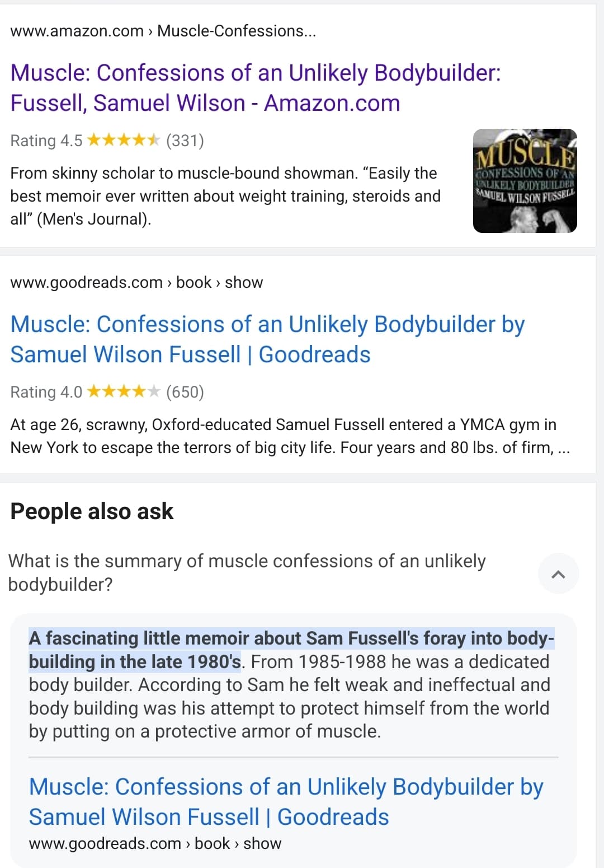Open the Amazon Muscle: Confessions result title
This screenshot has width=604, height=868.
(256, 88)
